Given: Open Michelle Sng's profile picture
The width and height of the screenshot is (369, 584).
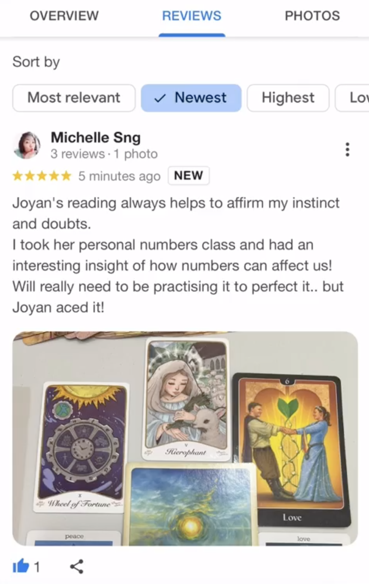Looking at the screenshot, I should click(27, 145).
